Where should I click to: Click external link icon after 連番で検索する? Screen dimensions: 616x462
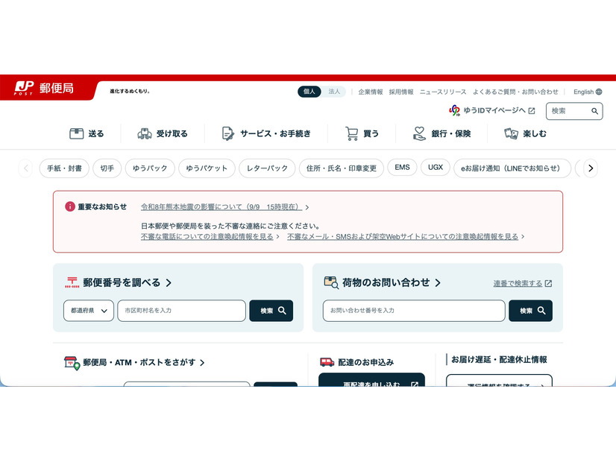(548, 283)
